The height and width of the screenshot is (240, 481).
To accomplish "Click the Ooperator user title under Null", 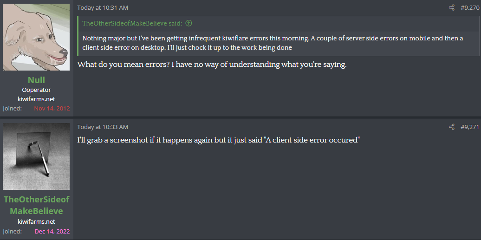I will point(36,90).
